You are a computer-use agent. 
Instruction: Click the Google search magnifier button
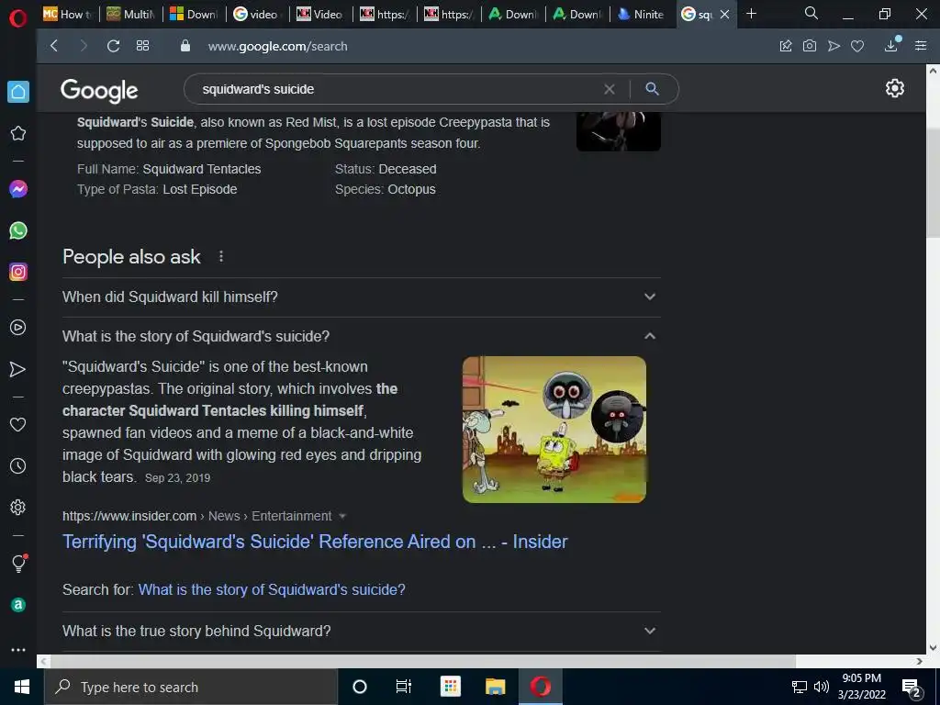click(653, 89)
